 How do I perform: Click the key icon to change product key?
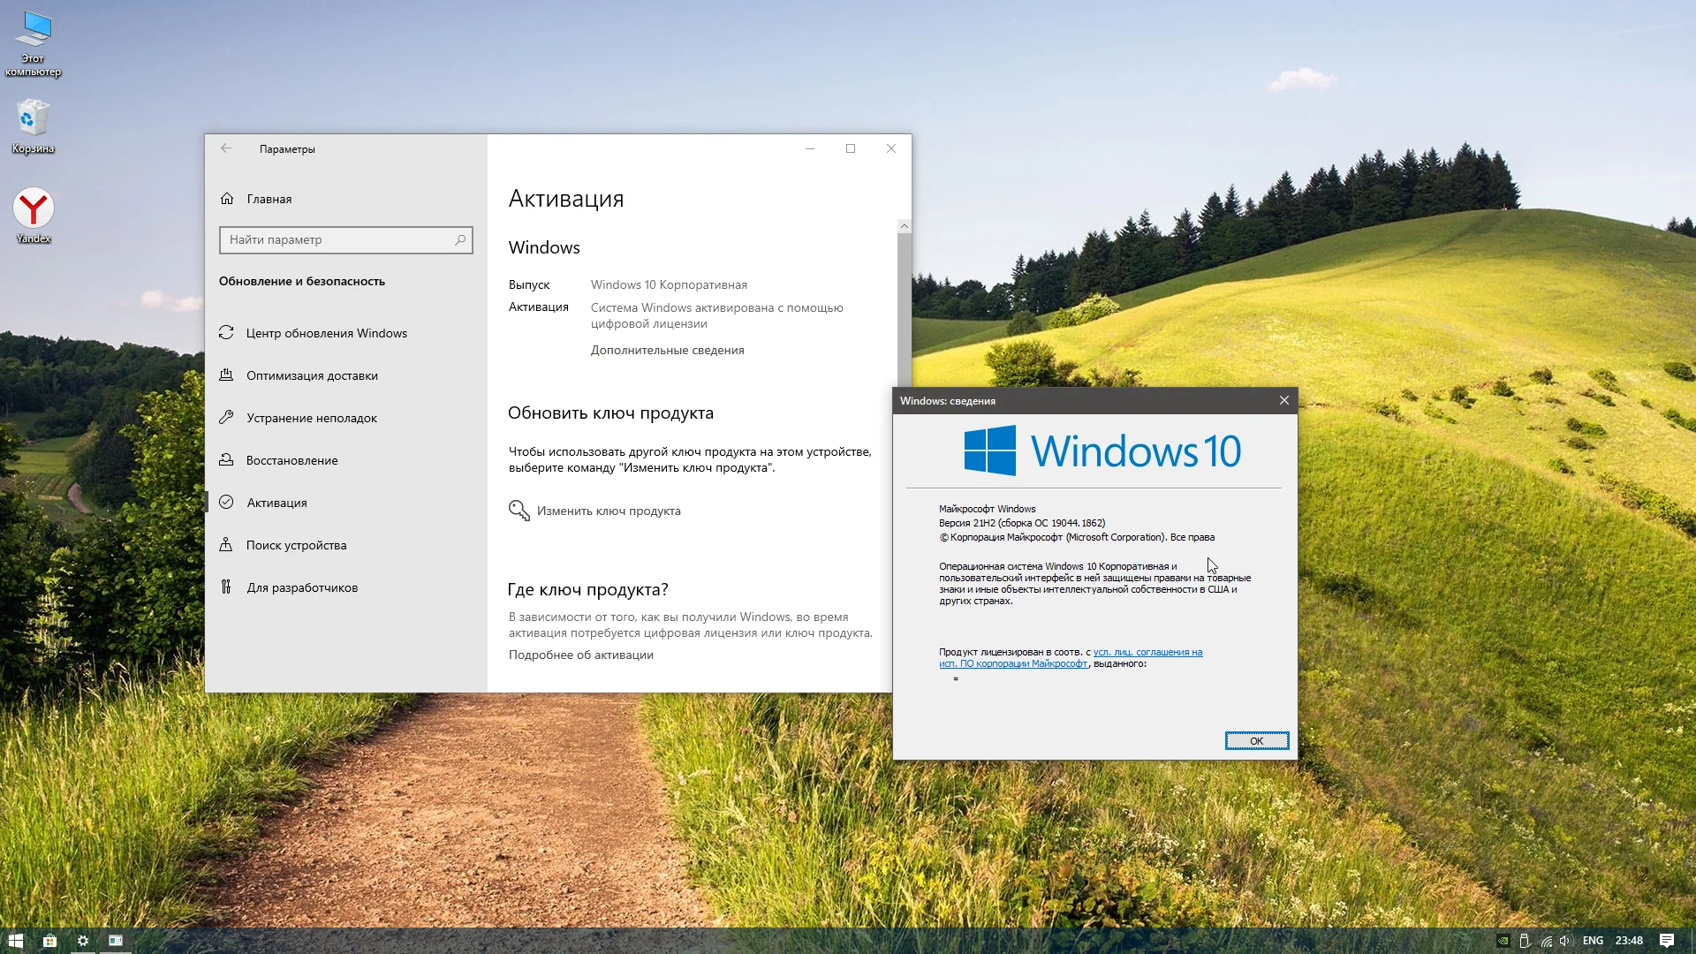(x=519, y=511)
